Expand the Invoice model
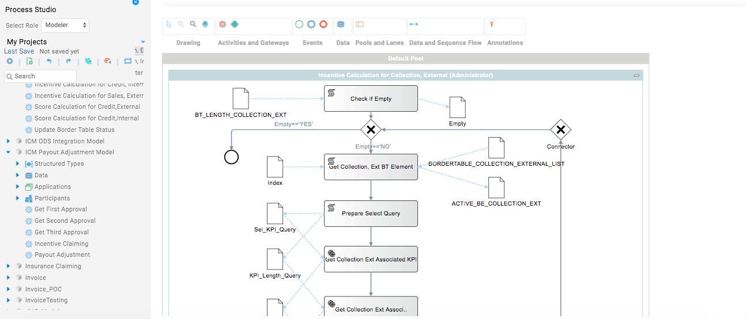The height and width of the screenshot is (319, 746). pos(8,278)
